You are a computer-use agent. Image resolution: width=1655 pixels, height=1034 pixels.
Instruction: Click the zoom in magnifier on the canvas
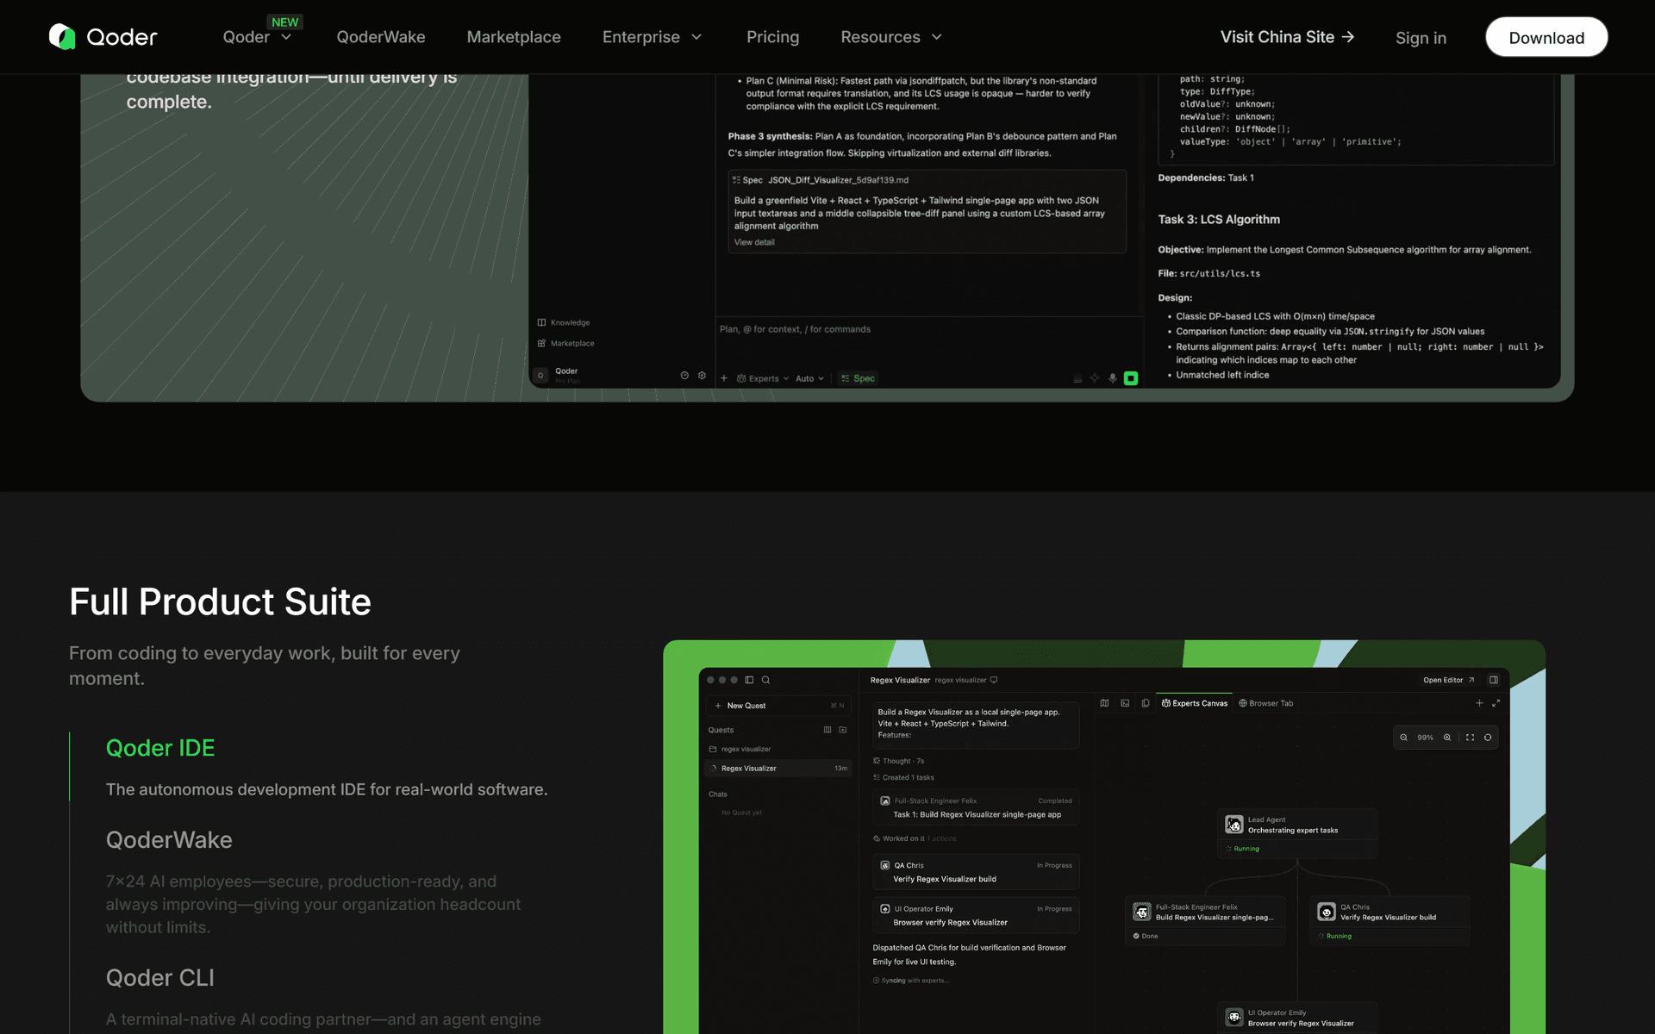pyautogui.click(x=1447, y=738)
